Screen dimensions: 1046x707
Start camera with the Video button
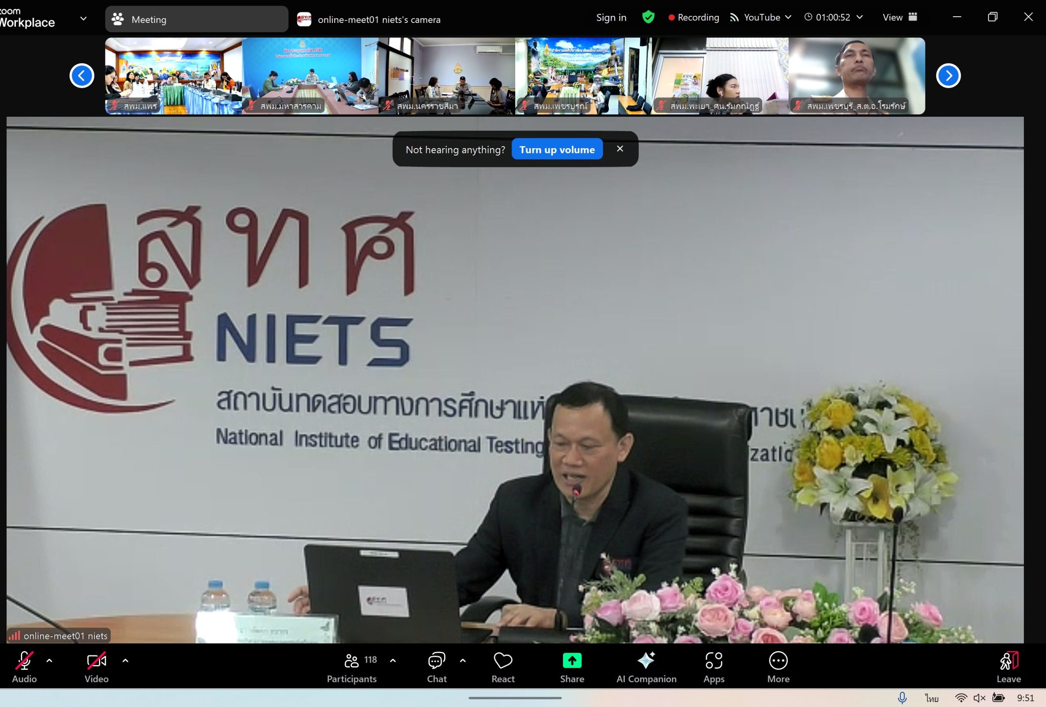96,667
